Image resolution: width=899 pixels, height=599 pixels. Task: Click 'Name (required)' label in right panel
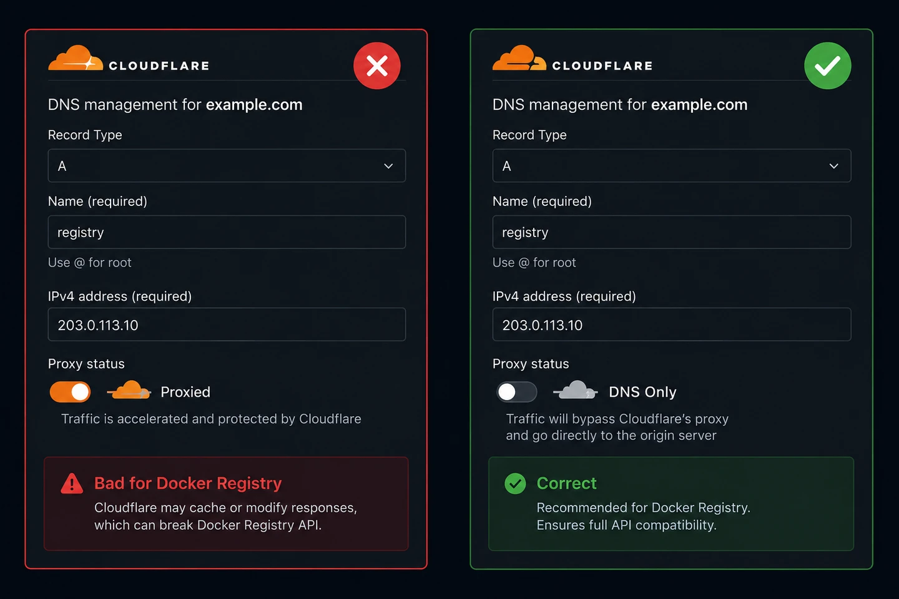click(542, 202)
